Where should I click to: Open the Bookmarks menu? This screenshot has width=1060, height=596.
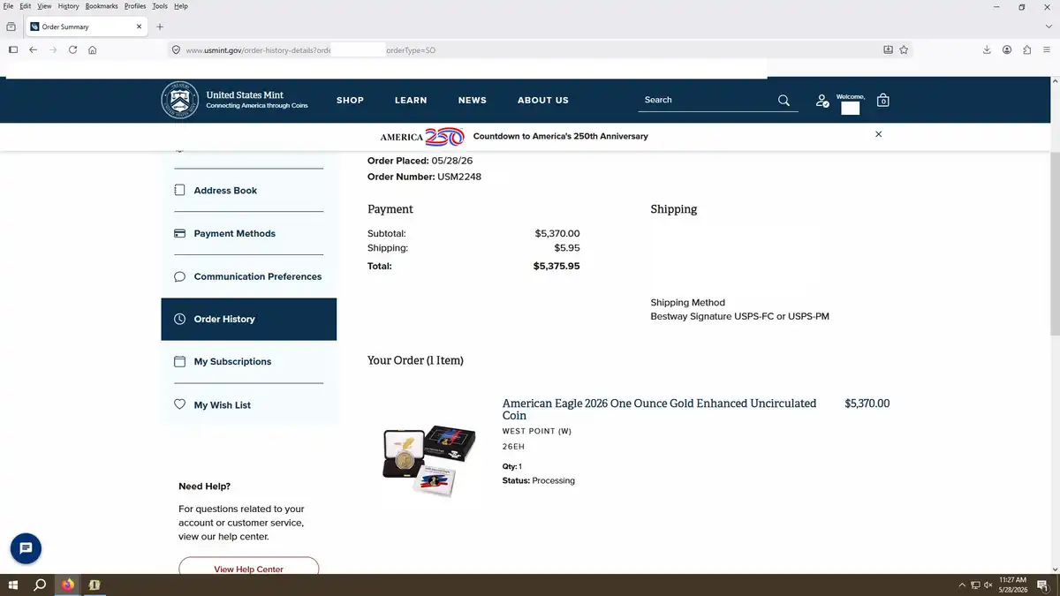point(102,6)
